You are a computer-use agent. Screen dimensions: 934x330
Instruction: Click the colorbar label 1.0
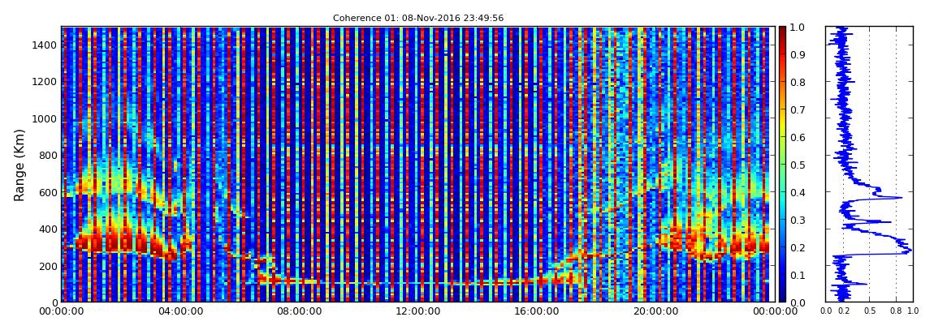pyautogui.click(x=797, y=28)
